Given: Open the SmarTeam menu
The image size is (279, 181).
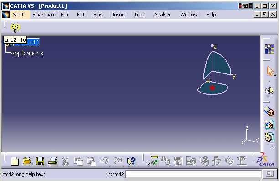Looking at the screenshot, I should (x=44, y=15).
